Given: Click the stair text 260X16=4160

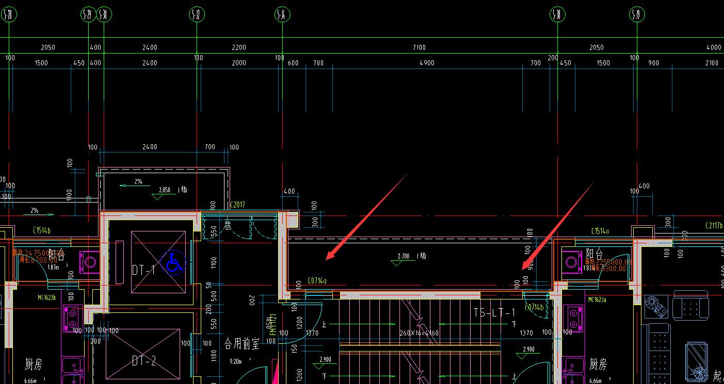Looking at the screenshot, I should coord(419,333).
